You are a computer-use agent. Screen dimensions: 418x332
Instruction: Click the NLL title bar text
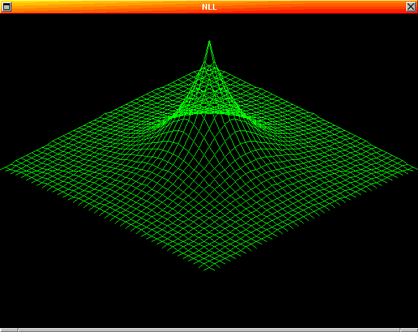pos(209,7)
